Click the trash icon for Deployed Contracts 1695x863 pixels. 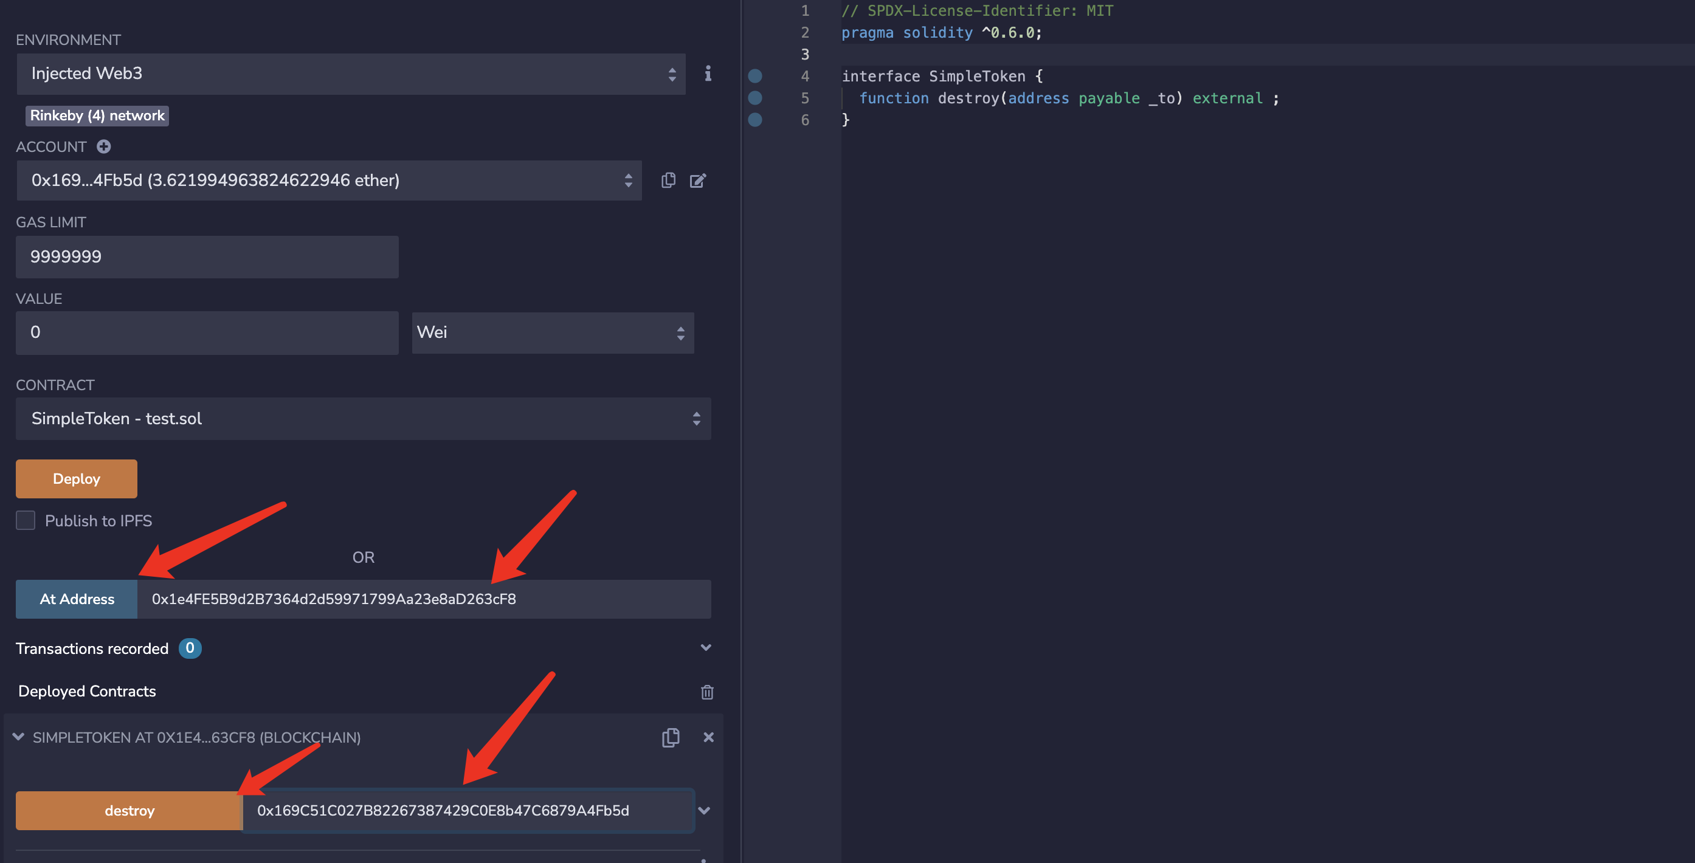click(x=706, y=692)
